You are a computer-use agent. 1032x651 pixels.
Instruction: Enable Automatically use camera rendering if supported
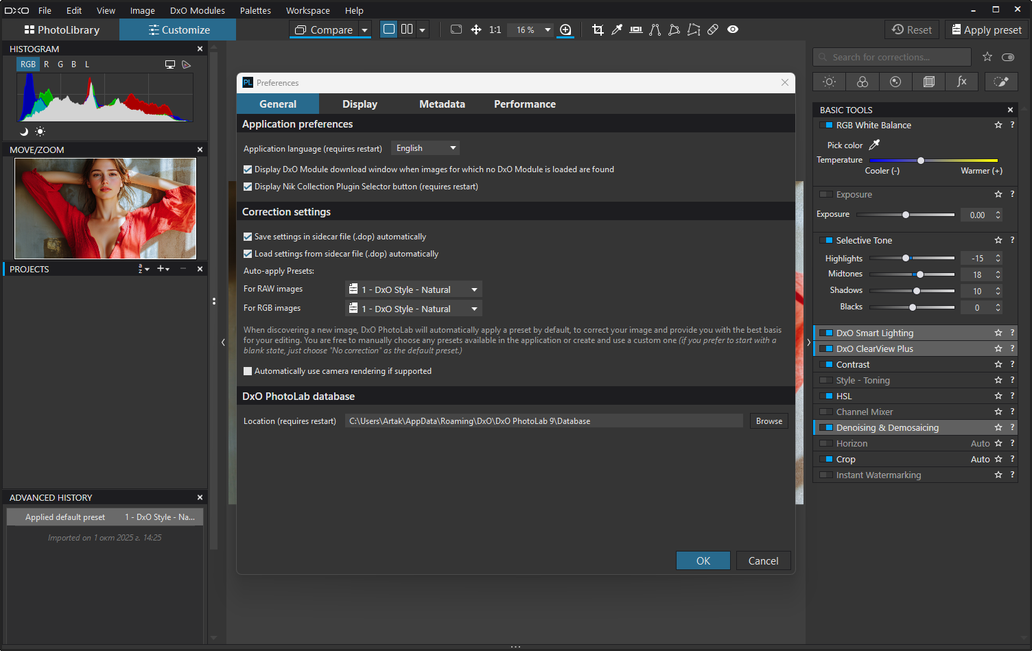pyautogui.click(x=248, y=371)
